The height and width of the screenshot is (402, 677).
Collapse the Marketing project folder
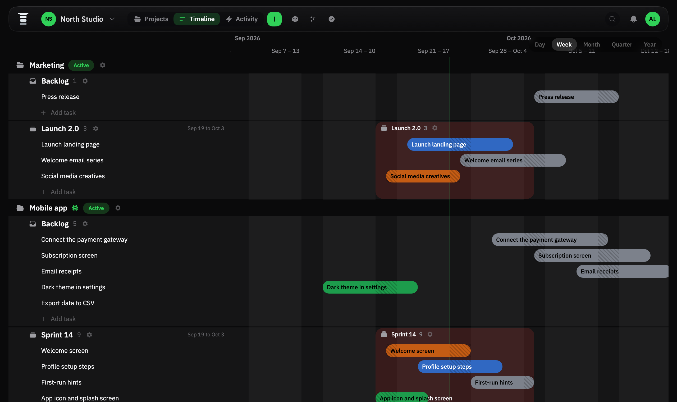pyautogui.click(x=20, y=65)
